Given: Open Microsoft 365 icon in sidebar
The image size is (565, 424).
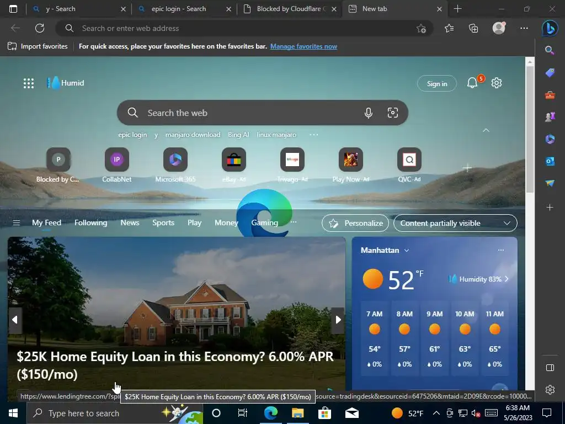Looking at the screenshot, I should click(550, 139).
